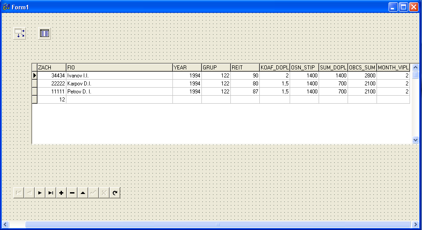Select REIT cell with value 80
The width and height of the screenshot is (422, 230).
(245, 84)
